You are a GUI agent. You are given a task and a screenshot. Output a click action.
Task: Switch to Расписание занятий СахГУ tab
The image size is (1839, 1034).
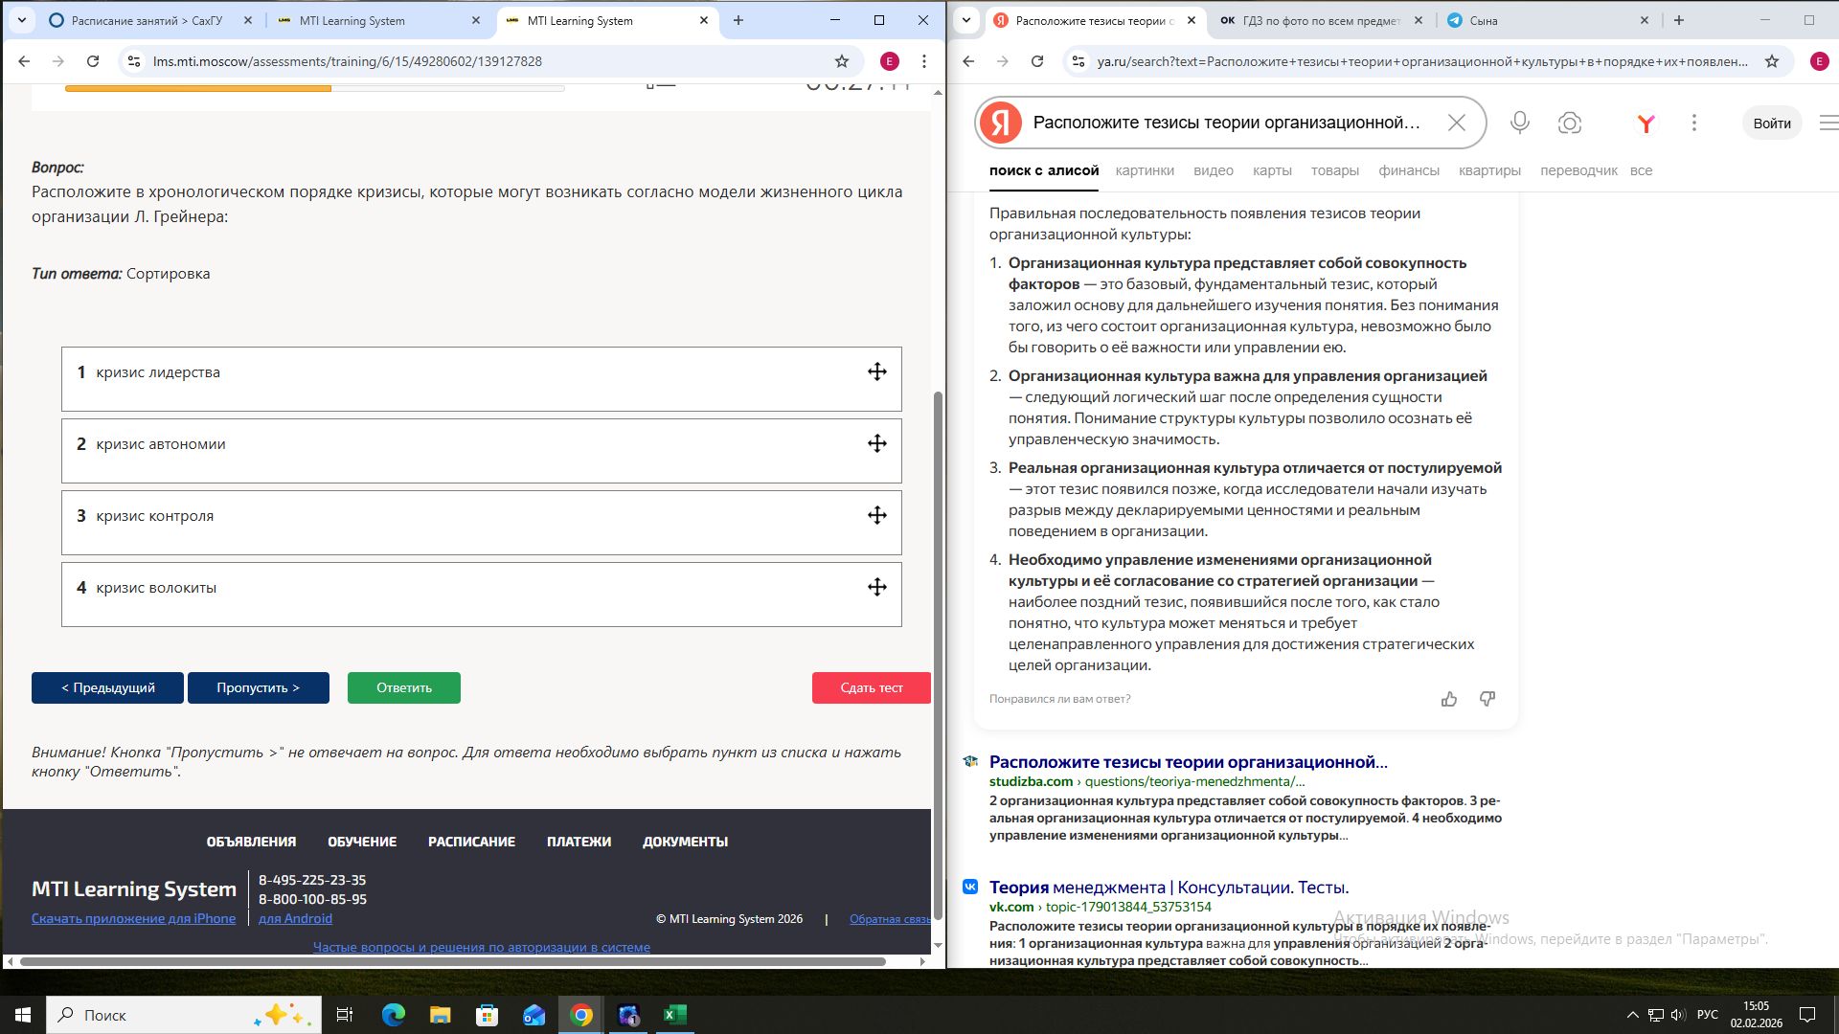point(148,20)
